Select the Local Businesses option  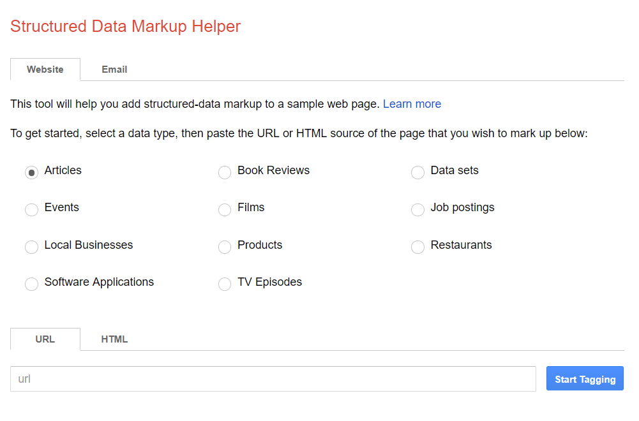(31, 247)
